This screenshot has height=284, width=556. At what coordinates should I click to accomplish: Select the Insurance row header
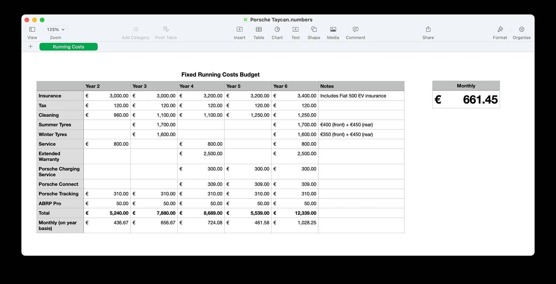(x=60, y=96)
